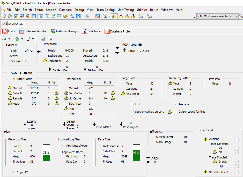
Task: Click the flask with green plus icon
Action: tap(53, 16)
